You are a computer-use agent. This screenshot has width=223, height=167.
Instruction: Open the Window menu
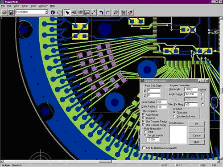point(43,6)
